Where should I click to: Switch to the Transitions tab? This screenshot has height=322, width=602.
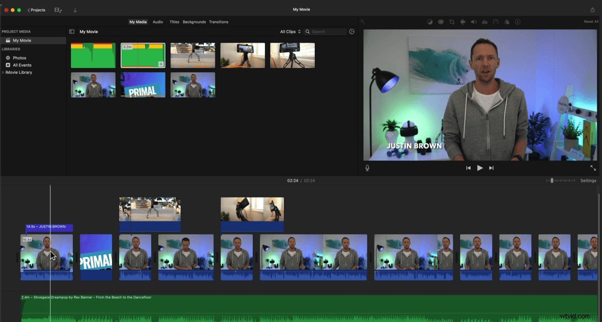coord(219,22)
